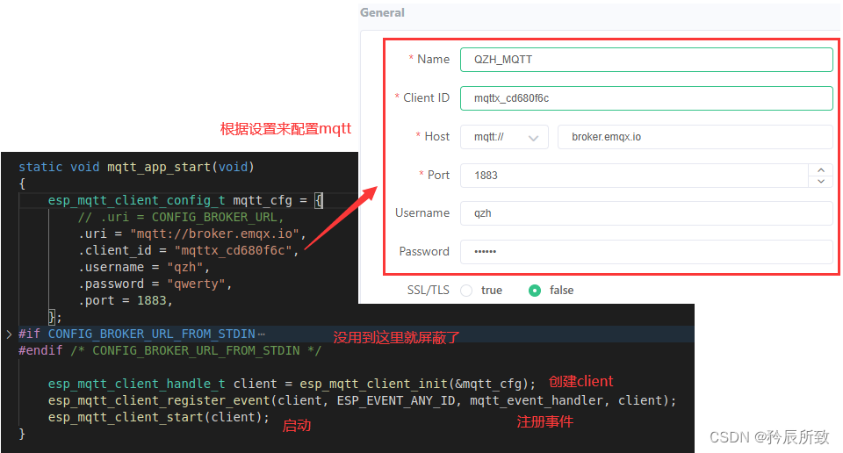This screenshot has width=843, height=453.
Task: Click the SSL/TLS label
Action: 428,291
